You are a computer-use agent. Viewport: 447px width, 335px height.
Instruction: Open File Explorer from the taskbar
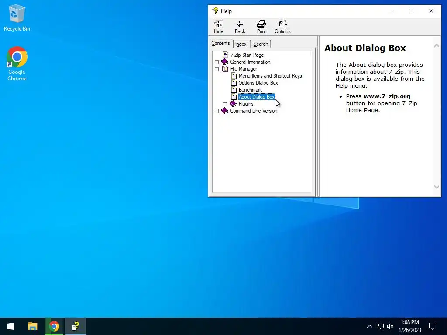32,326
